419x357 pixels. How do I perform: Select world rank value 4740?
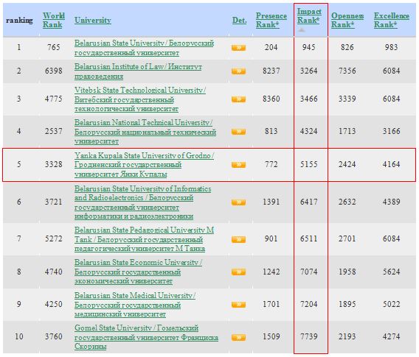[x=54, y=272]
